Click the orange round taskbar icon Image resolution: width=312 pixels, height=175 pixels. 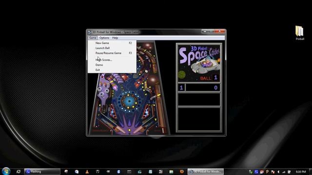(182, 172)
